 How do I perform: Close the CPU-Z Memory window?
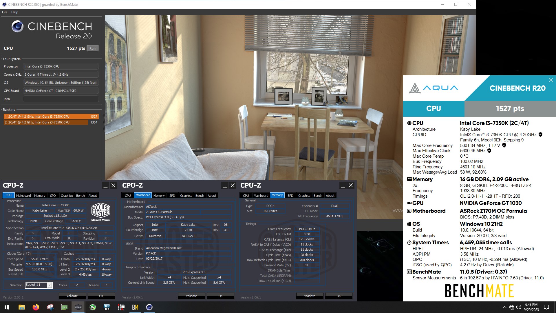click(x=351, y=185)
